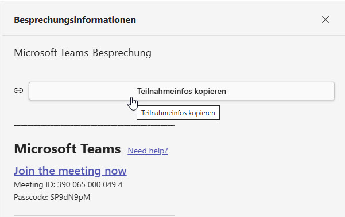Click the Teilnahmeinfos kopieren tooltip label

point(178,113)
